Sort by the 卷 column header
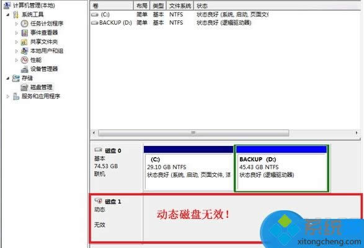The height and width of the screenshot is (248, 364). coord(112,6)
